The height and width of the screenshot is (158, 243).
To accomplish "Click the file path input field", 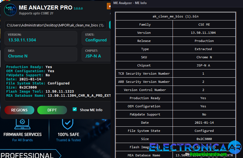I will [55, 25].
